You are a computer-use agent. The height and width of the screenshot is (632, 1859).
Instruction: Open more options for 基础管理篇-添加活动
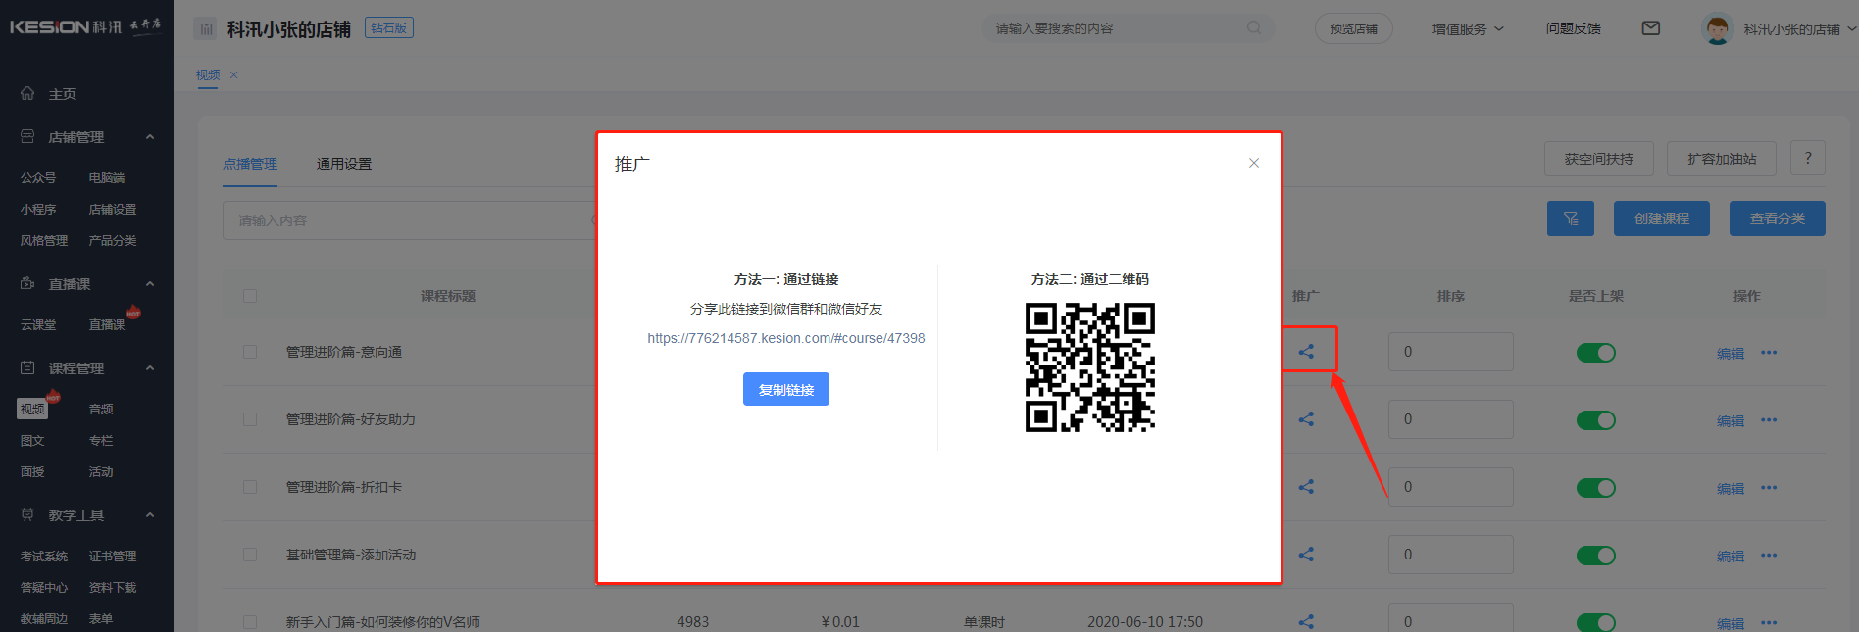click(x=1769, y=556)
